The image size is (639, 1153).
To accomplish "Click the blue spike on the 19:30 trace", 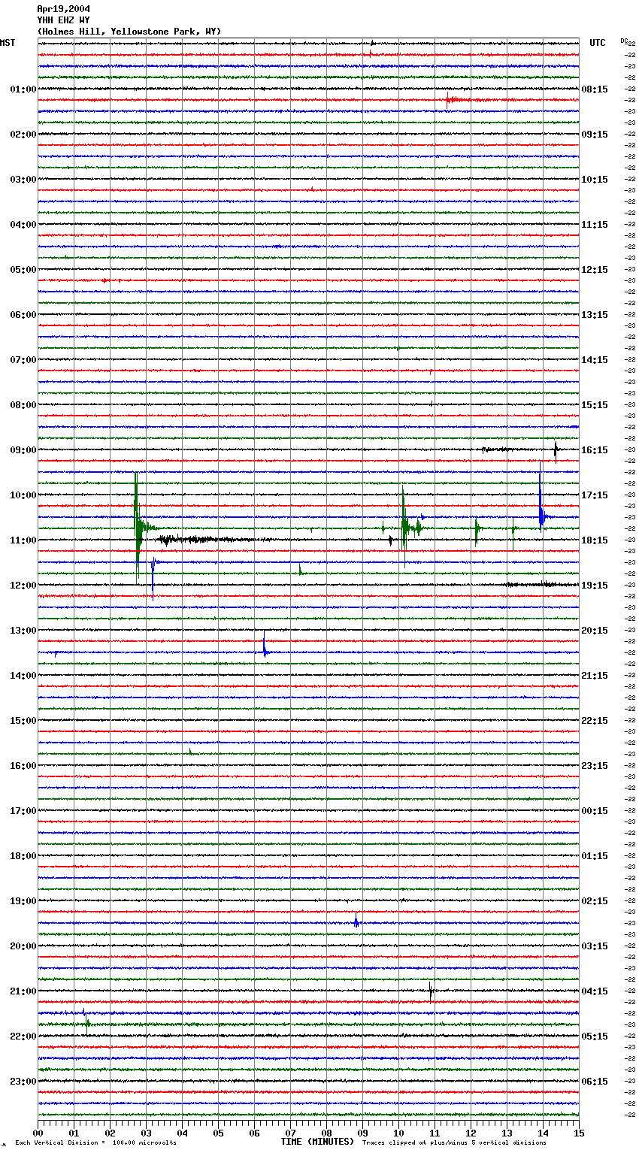I will tap(356, 921).
